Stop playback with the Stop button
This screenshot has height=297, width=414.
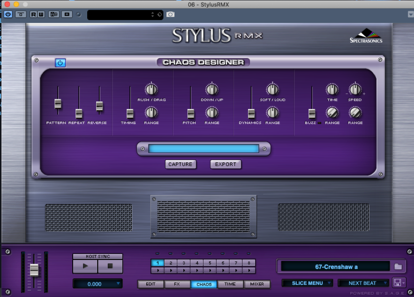click(110, 266)
